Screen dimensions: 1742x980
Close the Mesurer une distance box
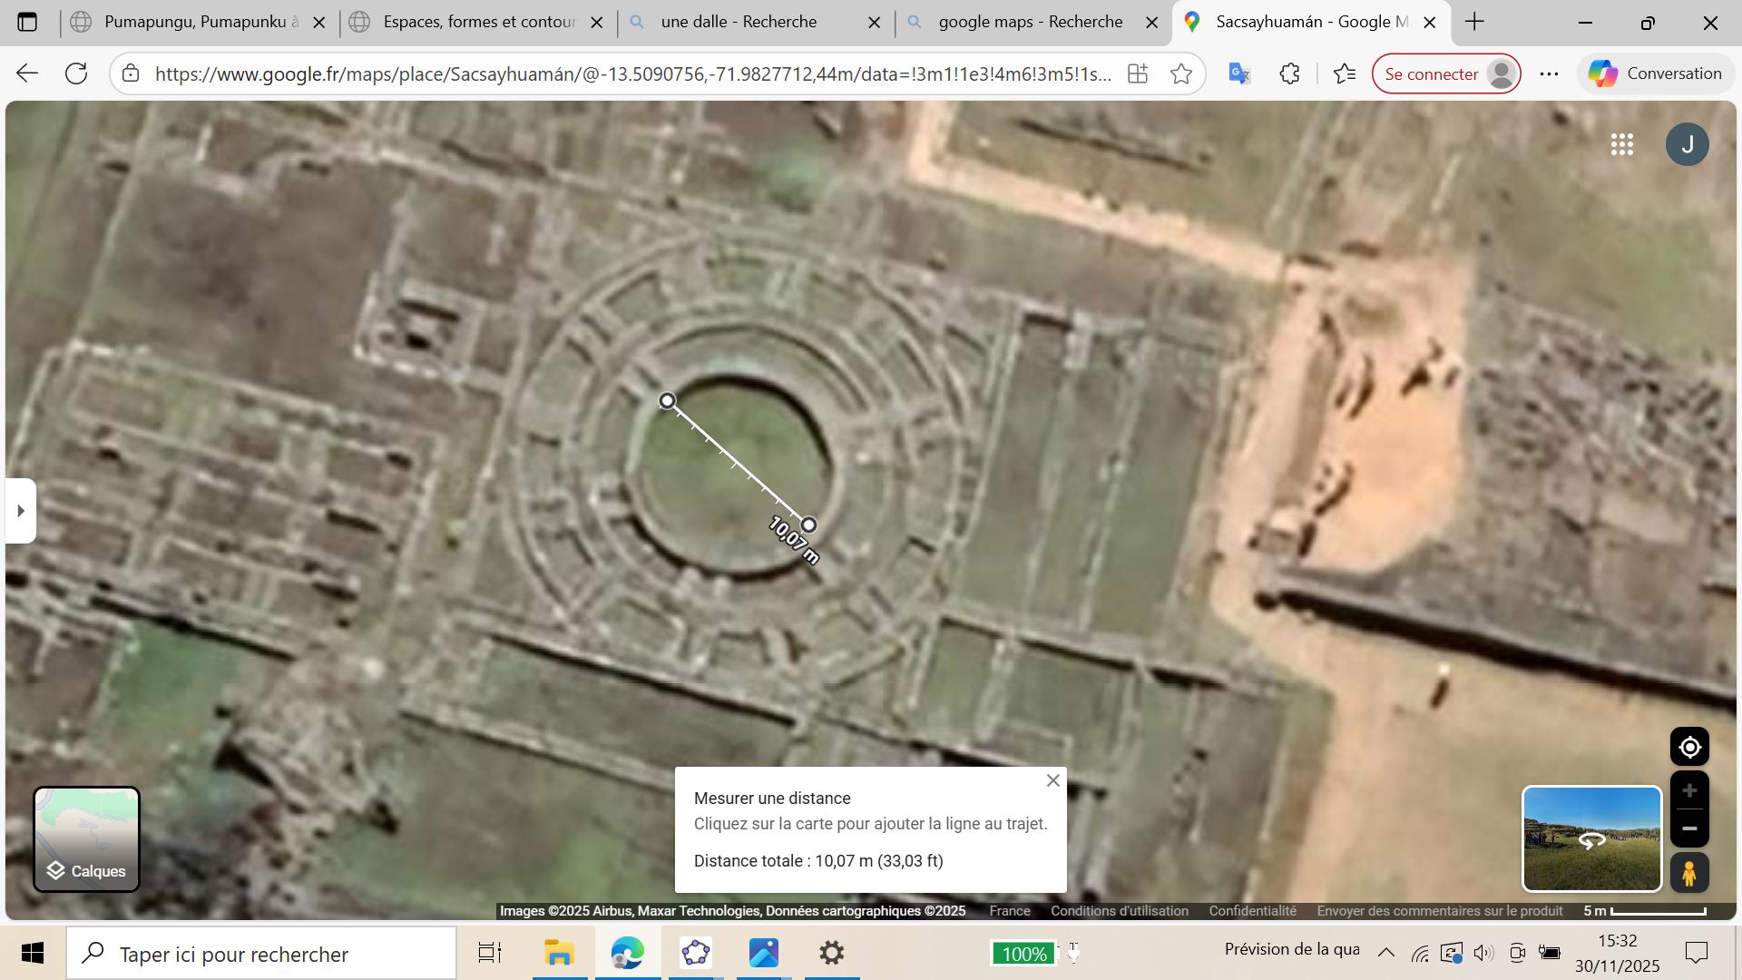coord(1052,780)
